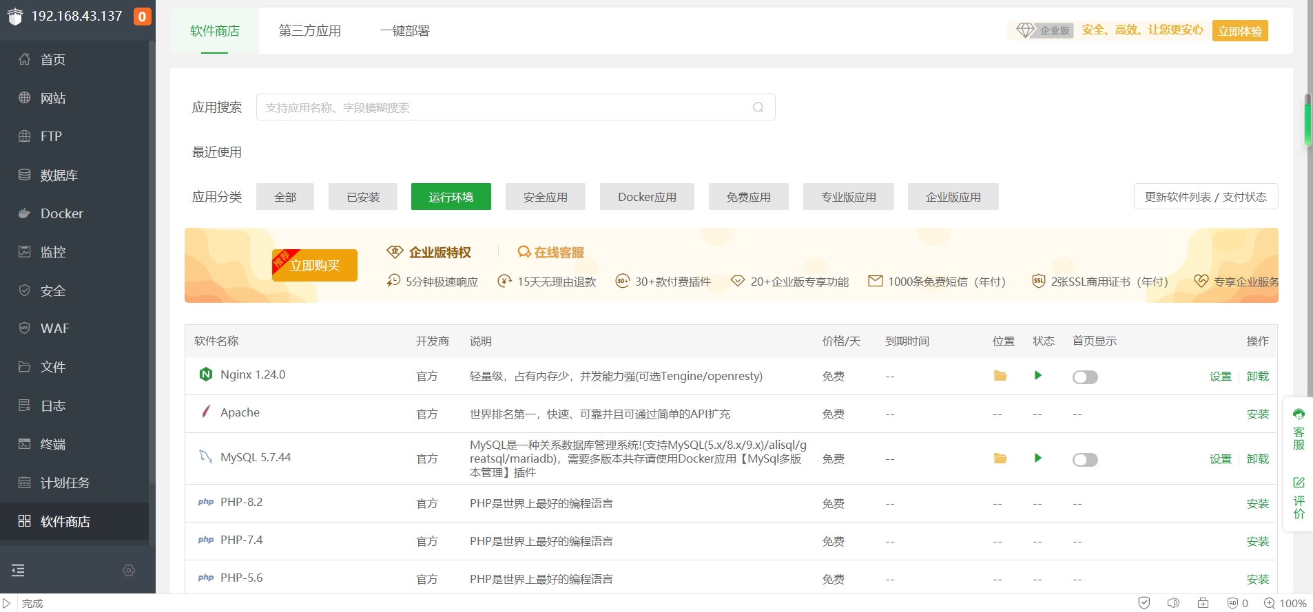
Task: Toggle MySQL homepage display switch
Action: tap(1085, 460)
